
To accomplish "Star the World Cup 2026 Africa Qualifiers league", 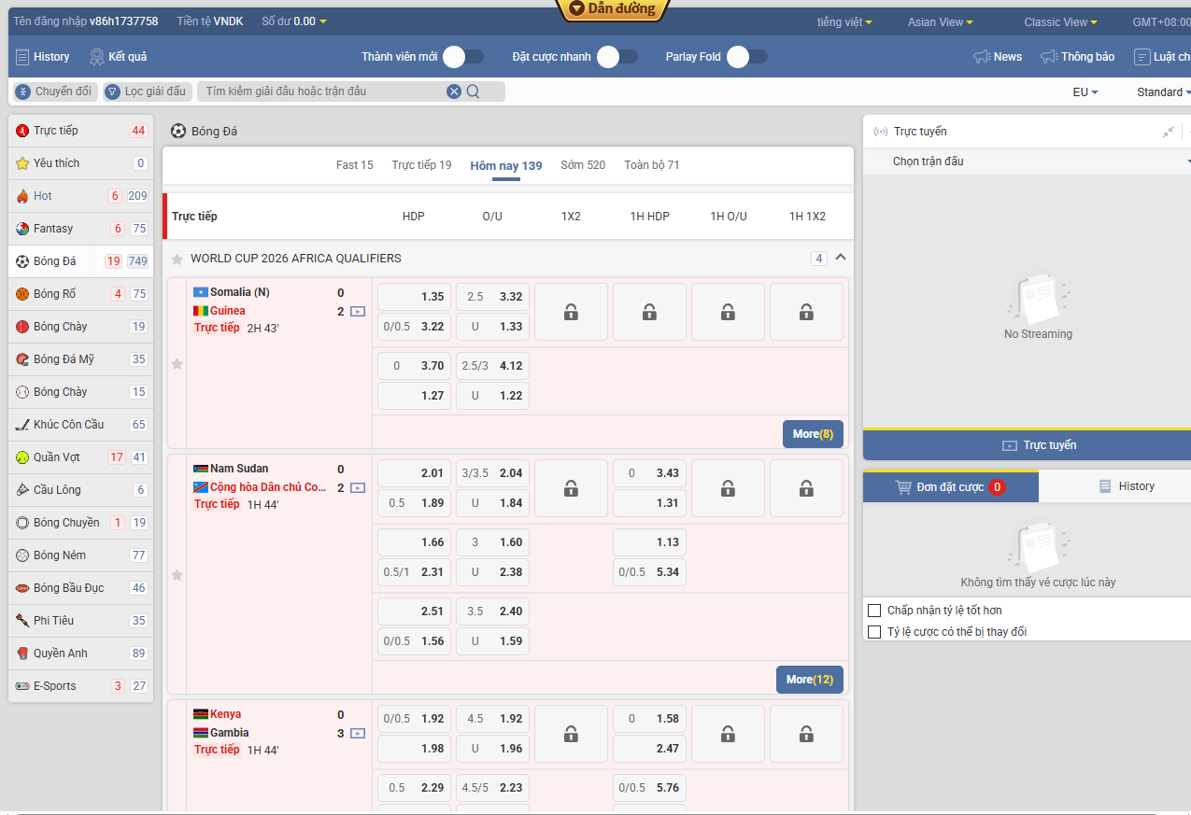I will (177, 259).
